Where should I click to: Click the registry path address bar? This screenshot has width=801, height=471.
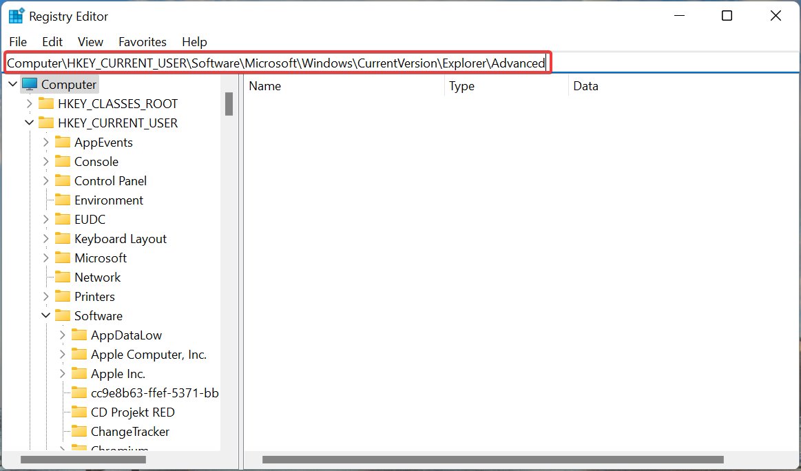(402, 63)
